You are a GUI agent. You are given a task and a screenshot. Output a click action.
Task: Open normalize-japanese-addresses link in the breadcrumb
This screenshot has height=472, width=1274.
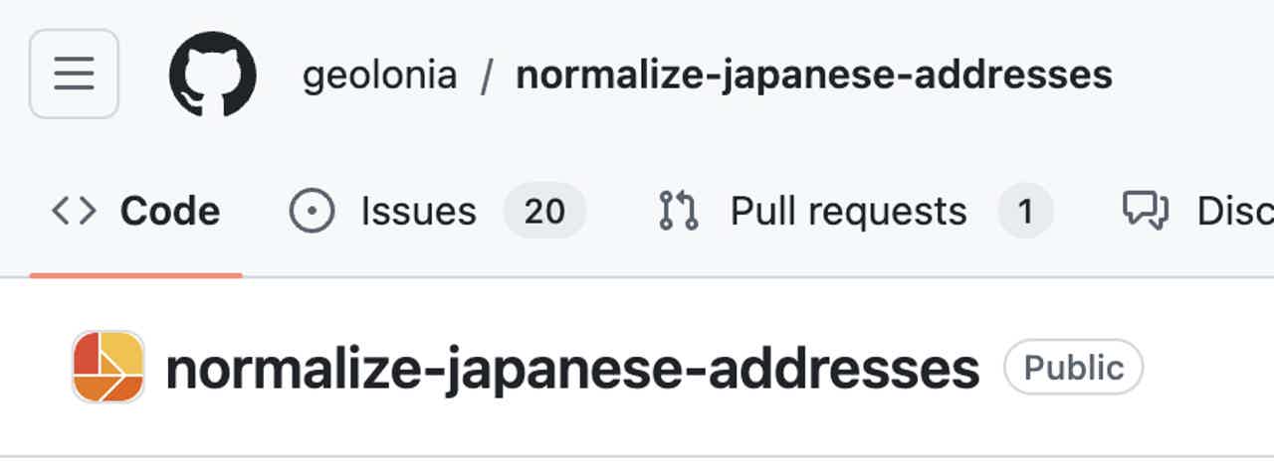tap(813, 76)
